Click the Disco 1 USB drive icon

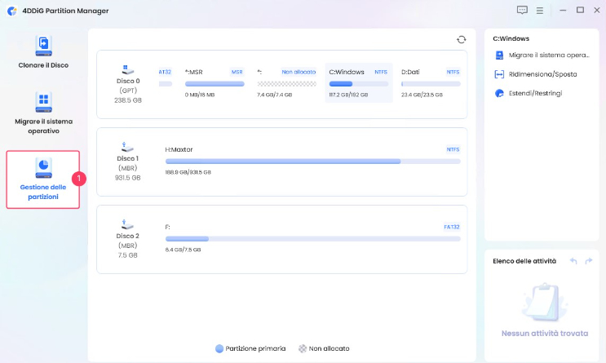[127, 148]
